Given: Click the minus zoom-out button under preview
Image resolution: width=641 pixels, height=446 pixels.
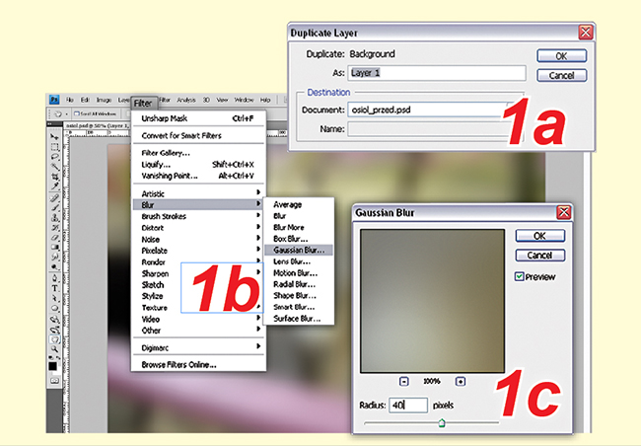Looking at the screenshot, I should click(404, 381).
